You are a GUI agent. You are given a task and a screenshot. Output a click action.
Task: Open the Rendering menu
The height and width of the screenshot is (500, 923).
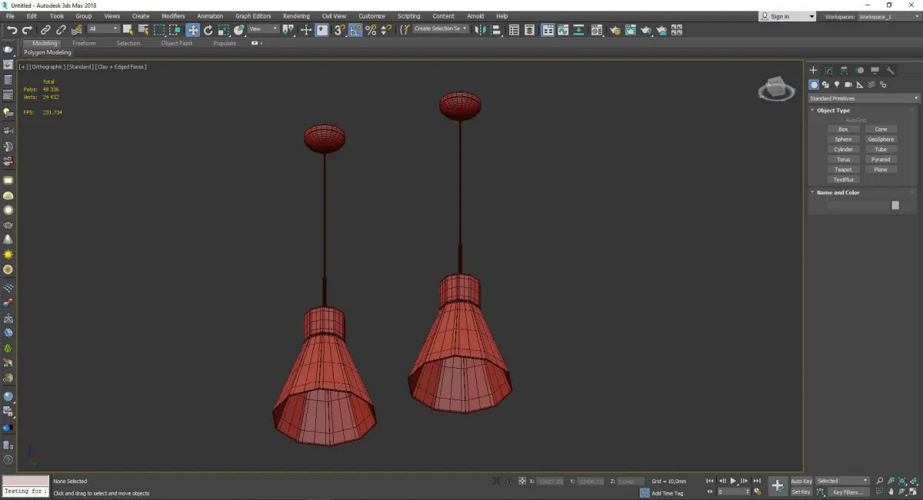tap(296, 16)
